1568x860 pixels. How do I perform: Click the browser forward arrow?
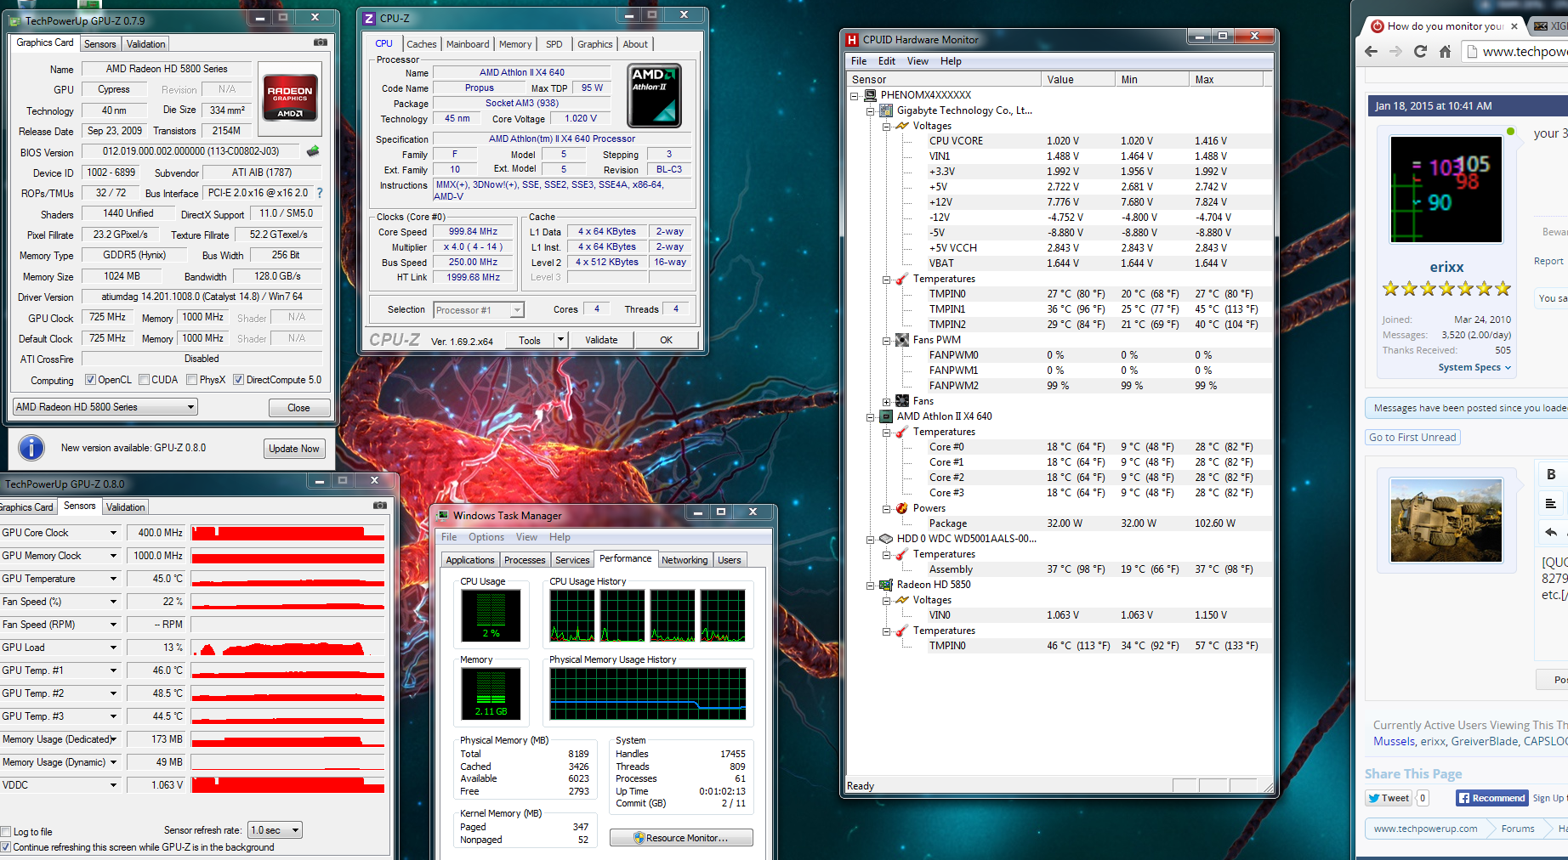pos(1395,52)
